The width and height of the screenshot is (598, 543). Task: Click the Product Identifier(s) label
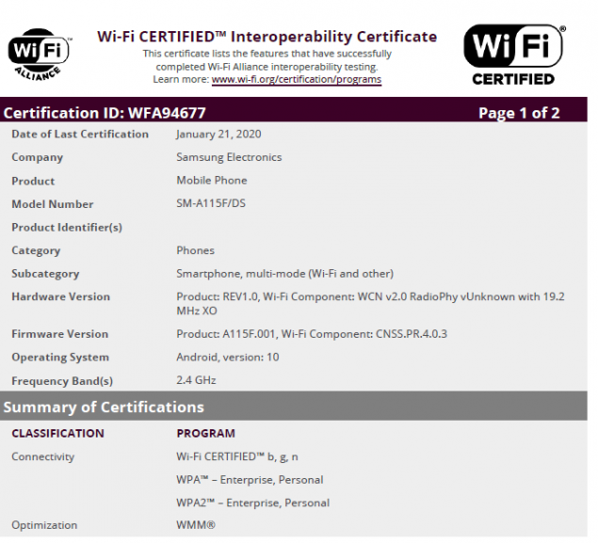coord(67,228)
